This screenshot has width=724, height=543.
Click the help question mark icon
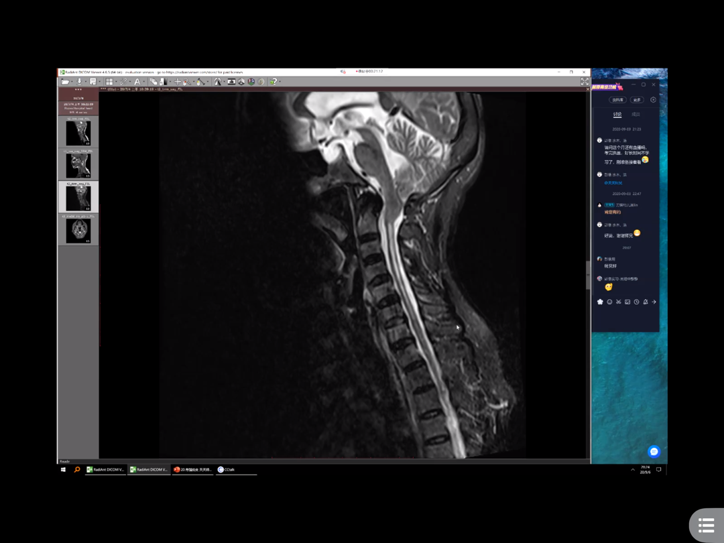click(272, 82)
